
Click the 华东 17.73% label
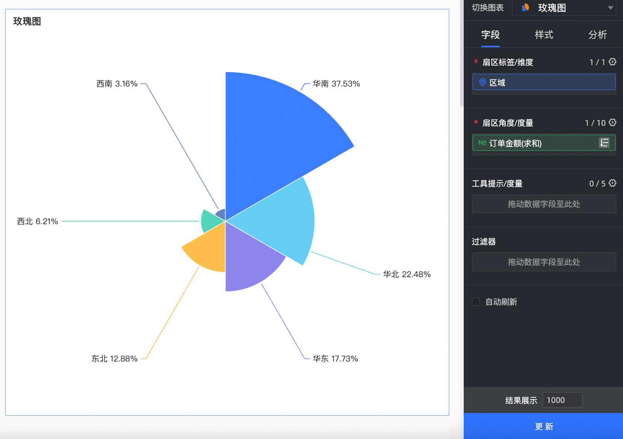coord(335,359)
